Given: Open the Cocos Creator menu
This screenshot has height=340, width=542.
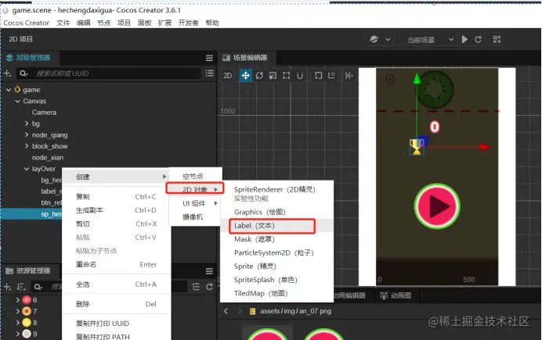Looking at the screenshot, I should (x=27, y=23).
